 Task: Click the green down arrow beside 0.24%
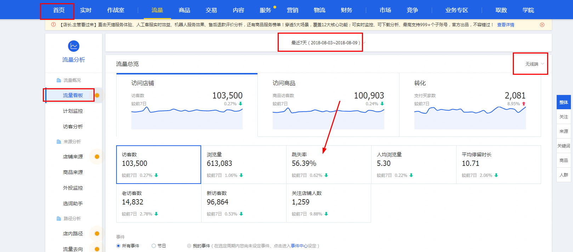[x=382, y=104]
